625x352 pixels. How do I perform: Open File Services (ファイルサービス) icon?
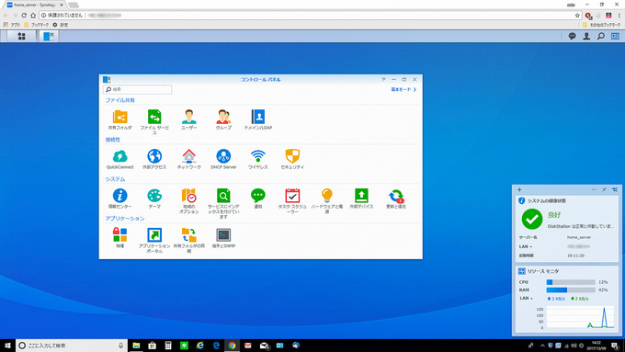tap(154, 117)
